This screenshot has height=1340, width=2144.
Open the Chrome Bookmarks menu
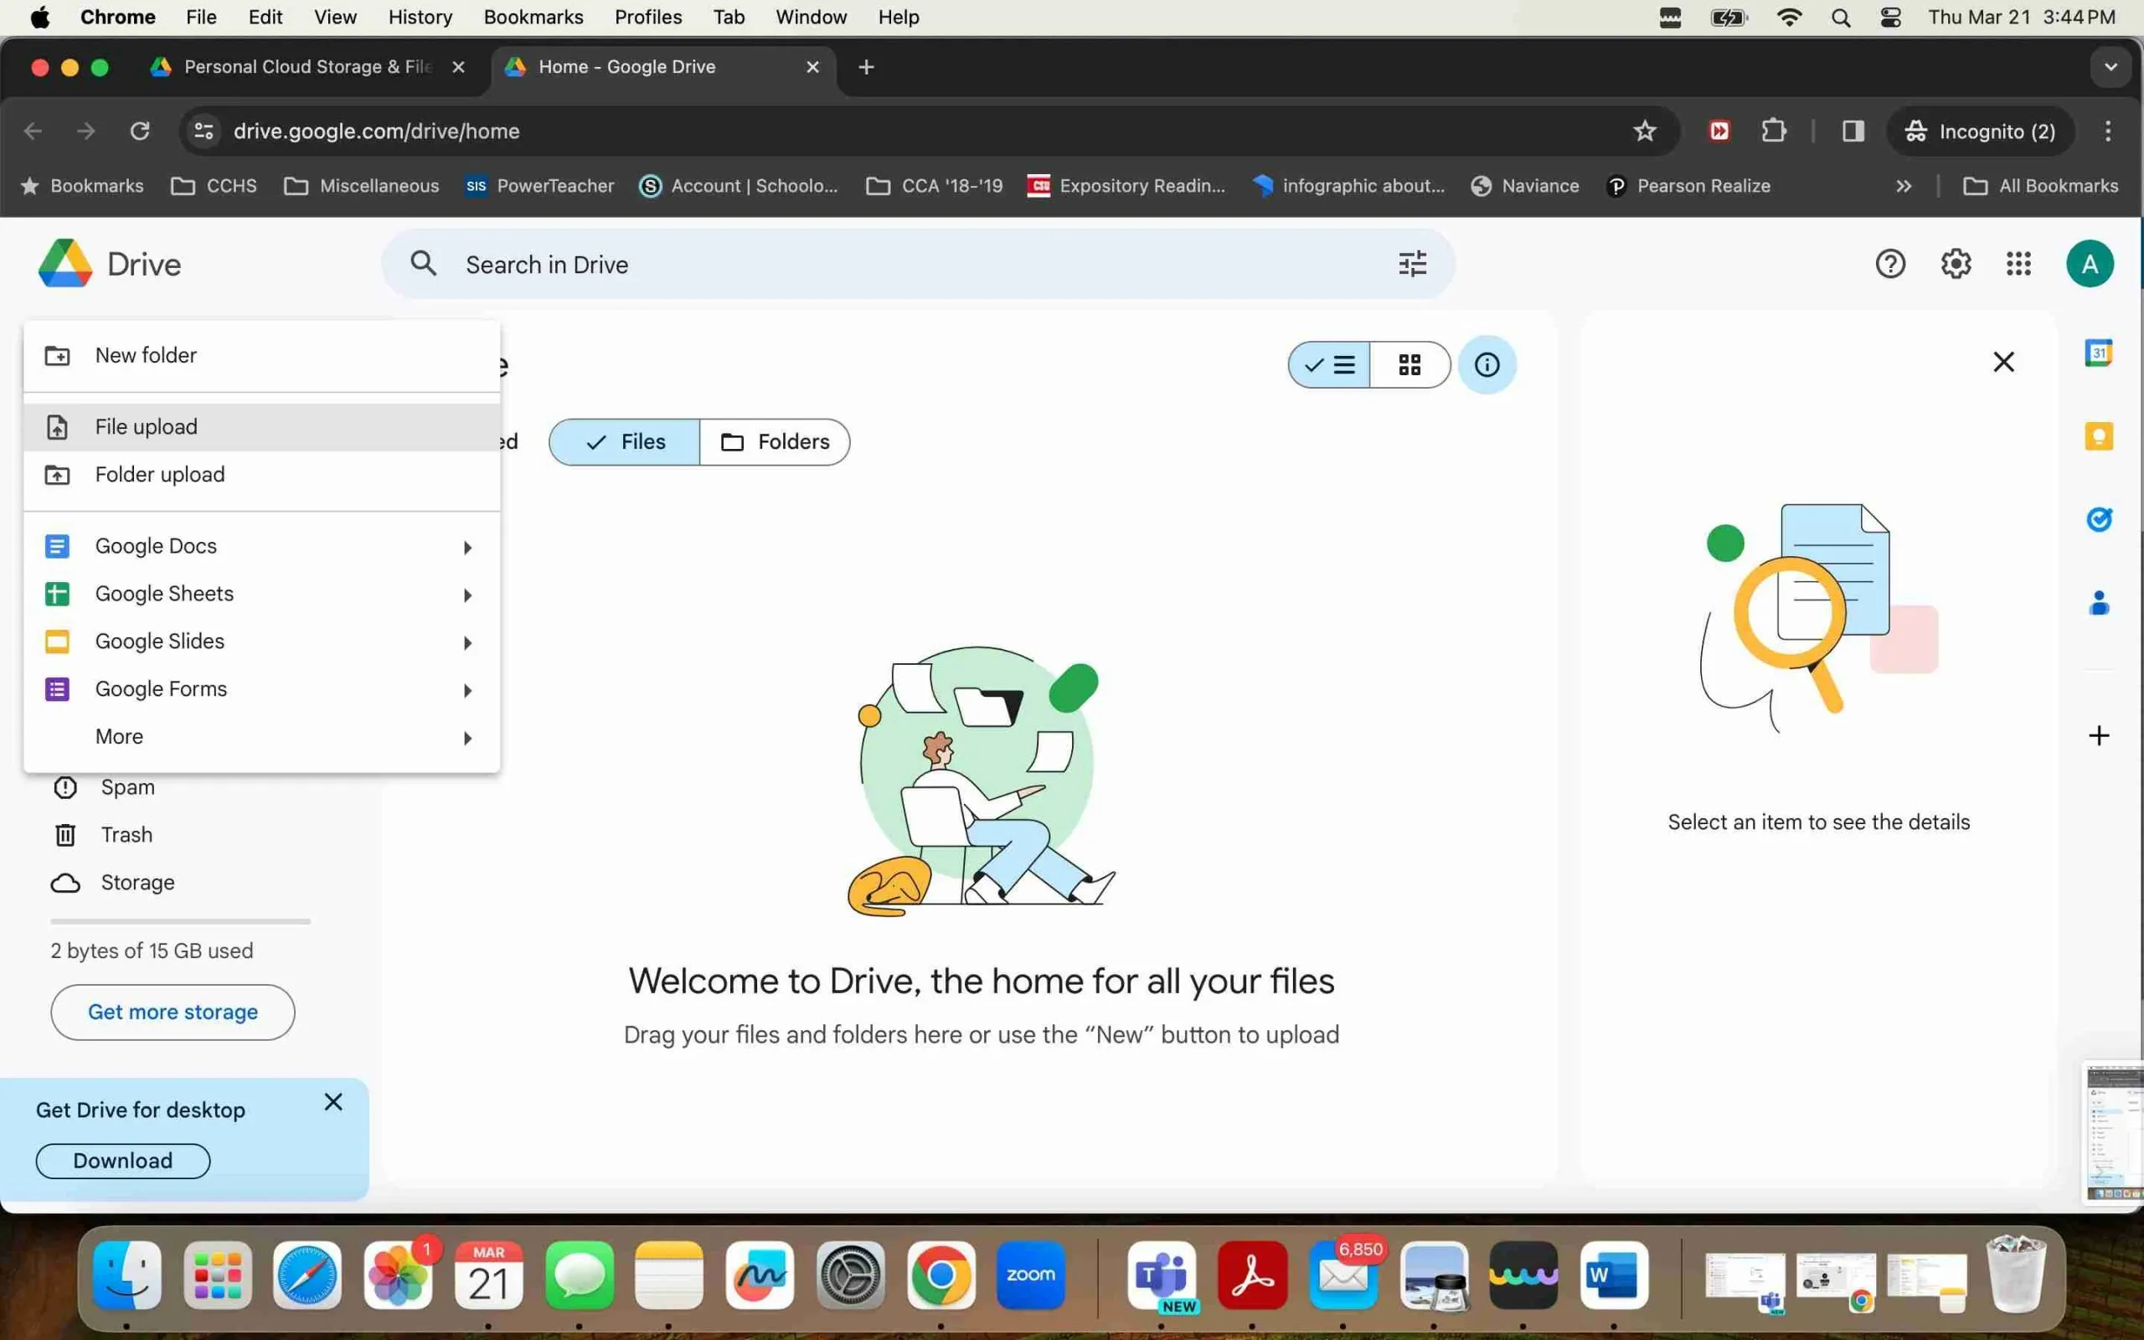pyautogui.click(x=533, y=17)
